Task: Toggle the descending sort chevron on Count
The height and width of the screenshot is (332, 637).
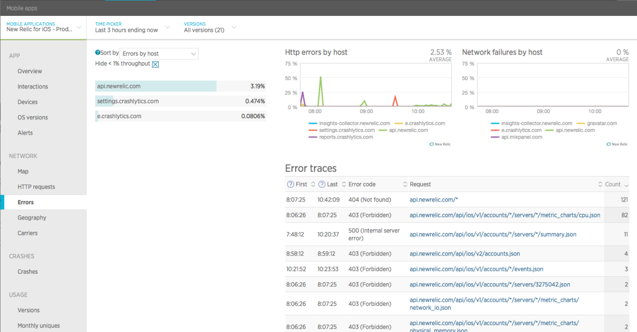Action: tap(627, 185)
